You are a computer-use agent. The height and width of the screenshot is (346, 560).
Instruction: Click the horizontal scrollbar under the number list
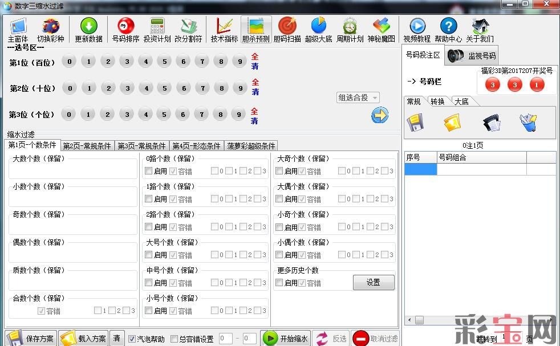pyautogui.click(x=456, y=320)
